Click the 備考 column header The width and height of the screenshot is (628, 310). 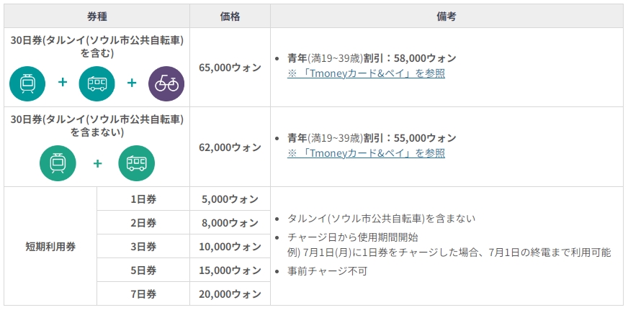[x=446, y=15]
